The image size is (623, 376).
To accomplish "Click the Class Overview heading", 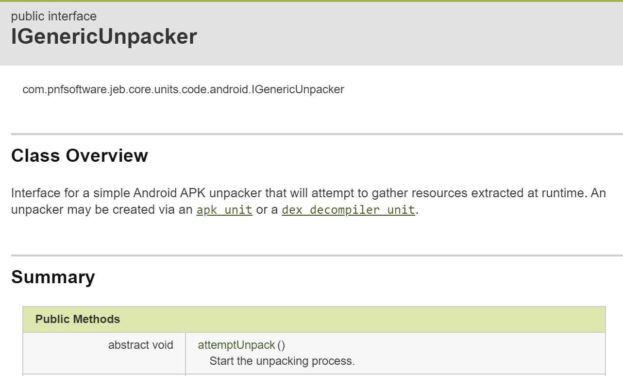I will coord(80,155).
